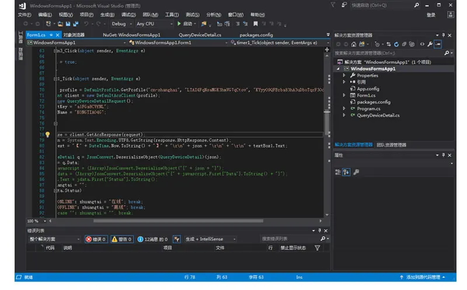Screen dimensions: 467x290
Task: Click the Save All icon in main toolbar
Action: click(x=75, y=24)
